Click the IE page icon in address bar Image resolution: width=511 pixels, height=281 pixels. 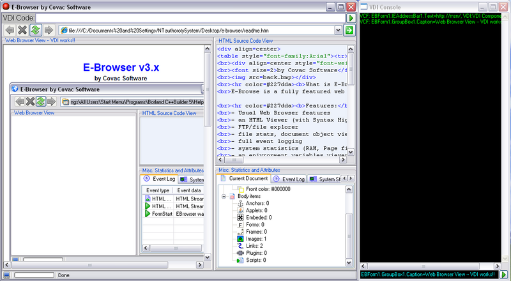(65, 30)
